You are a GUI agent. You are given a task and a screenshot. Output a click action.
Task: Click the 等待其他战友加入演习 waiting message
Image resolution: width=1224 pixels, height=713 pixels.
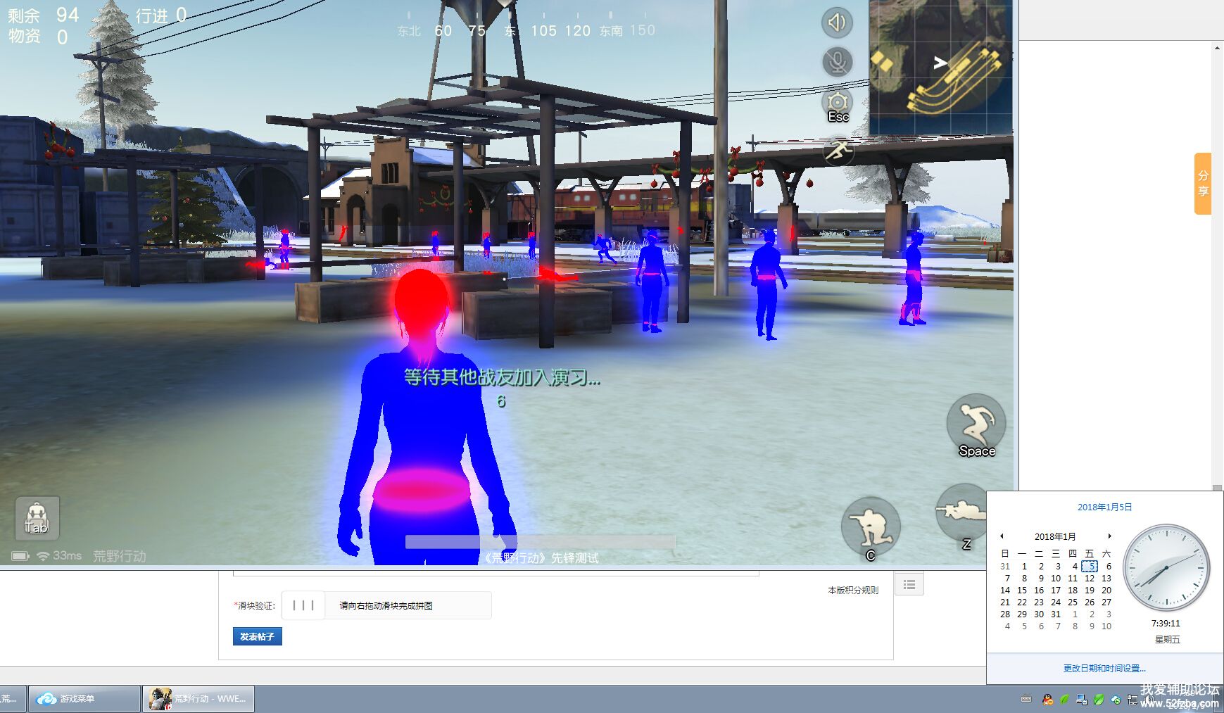click(x=502, y=377)
